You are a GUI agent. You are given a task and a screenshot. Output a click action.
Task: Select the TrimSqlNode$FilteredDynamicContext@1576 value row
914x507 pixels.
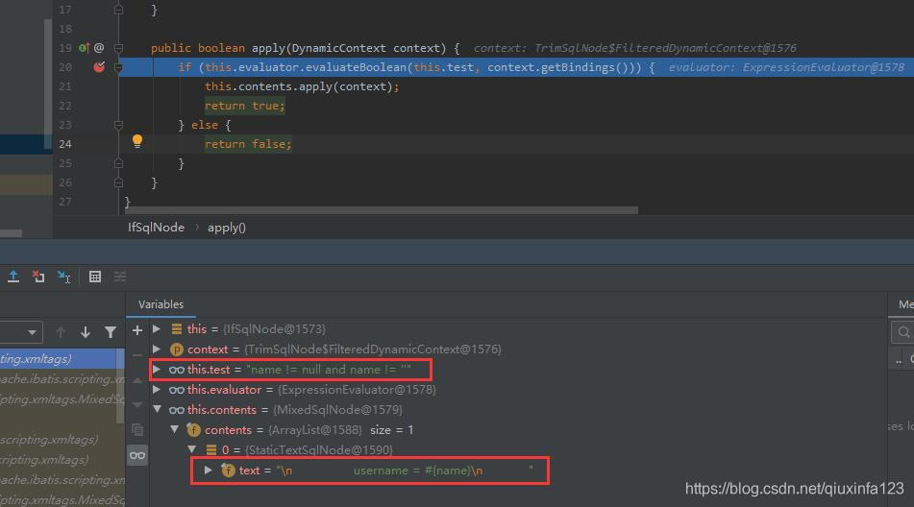coord(373,350)
